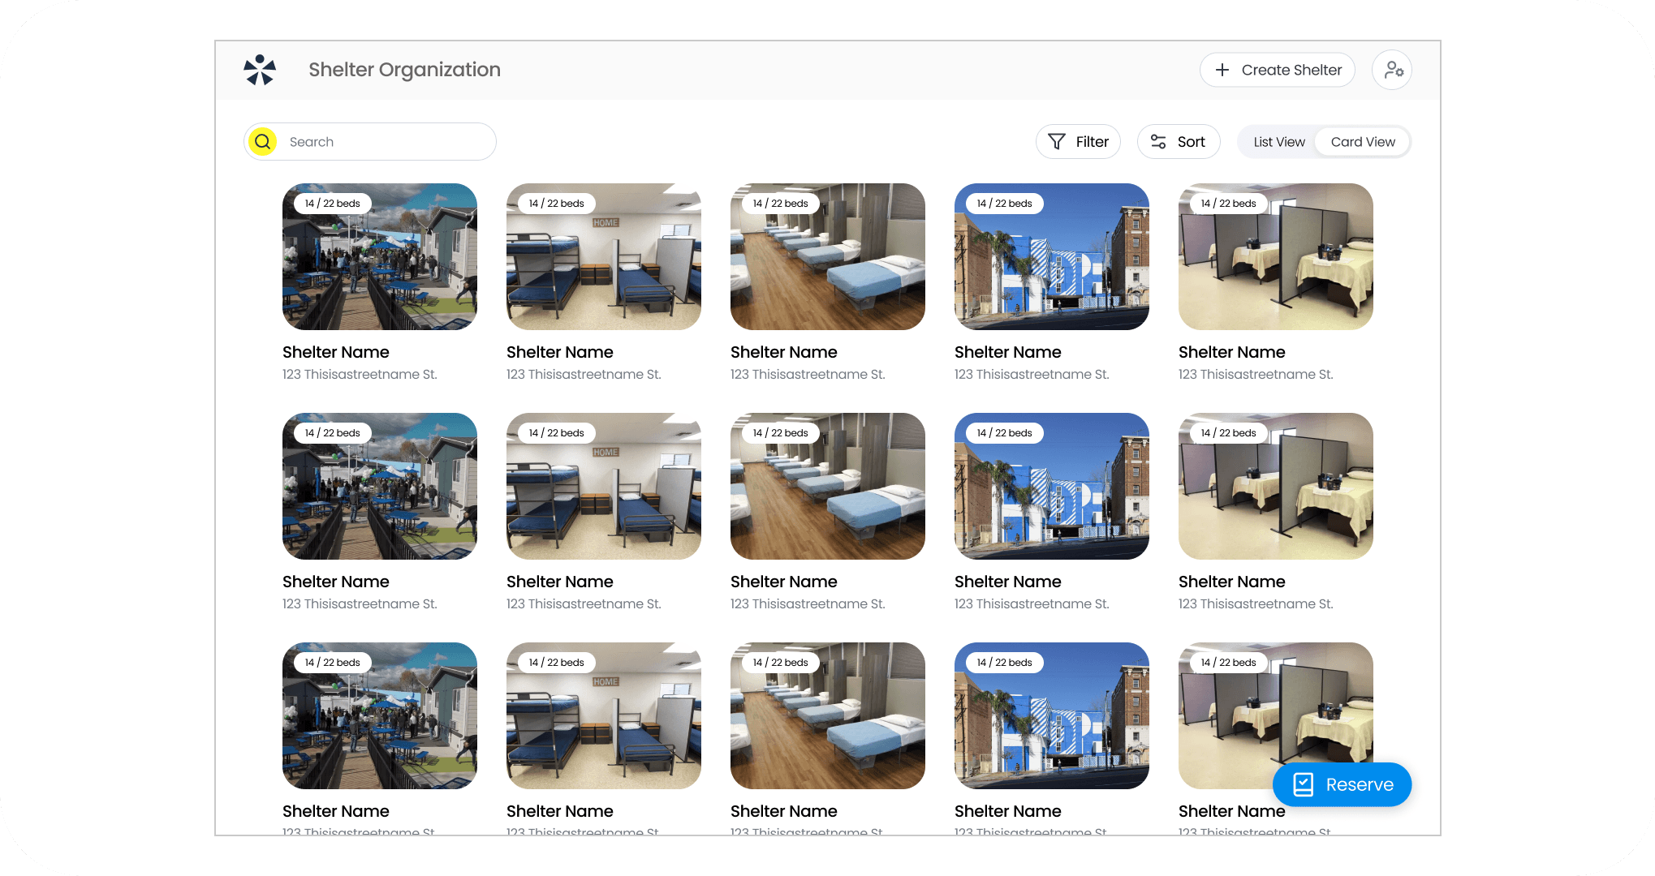The width and height of the screenshot is (1655, 876).
Task: Open the blue mural building shelter card, top row
Action: pos(1051,265)
